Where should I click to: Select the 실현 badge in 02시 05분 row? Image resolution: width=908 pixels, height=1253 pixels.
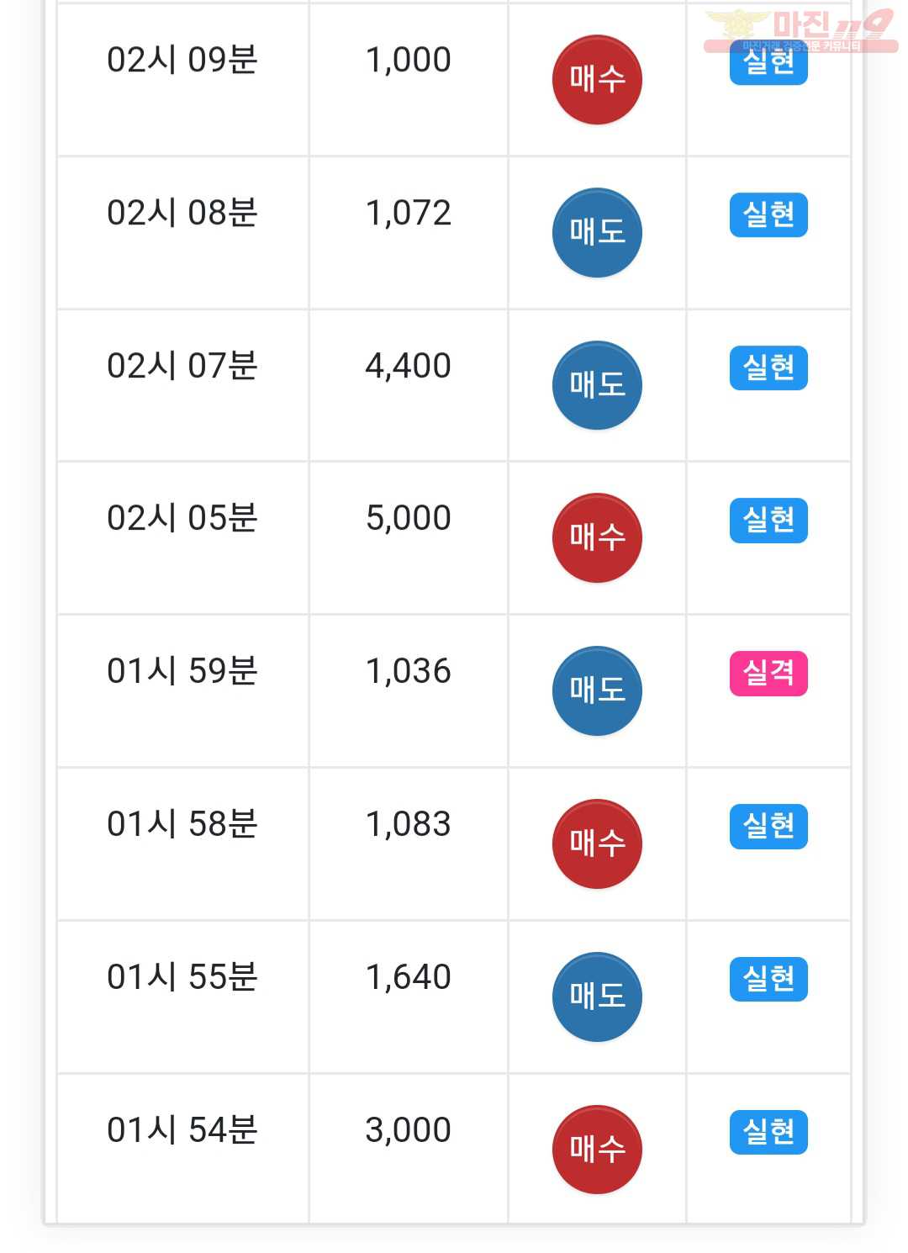click(x=768, y=521)
